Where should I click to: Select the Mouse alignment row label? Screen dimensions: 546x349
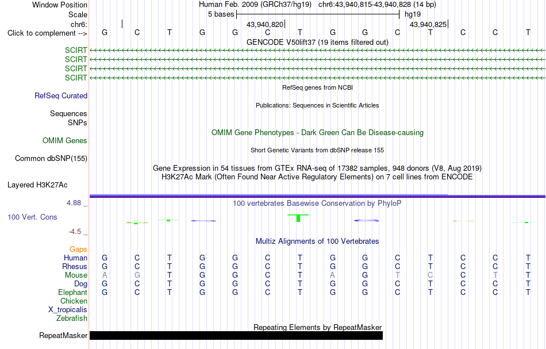pos(76,275)
